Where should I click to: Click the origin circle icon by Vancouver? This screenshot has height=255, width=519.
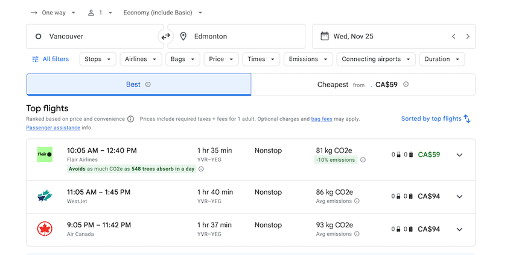pyautogui.click(x=39, y=36)
